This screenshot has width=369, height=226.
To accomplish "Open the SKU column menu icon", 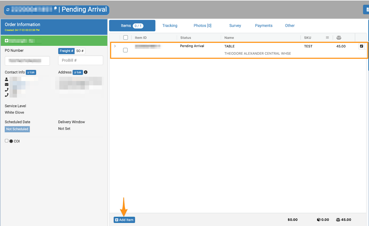I will [x=327, y=38].
